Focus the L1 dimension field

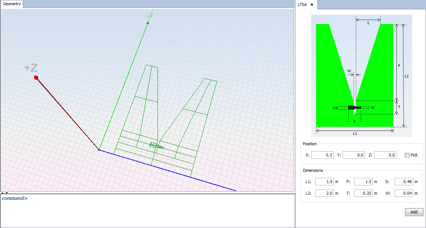[324, 182]
